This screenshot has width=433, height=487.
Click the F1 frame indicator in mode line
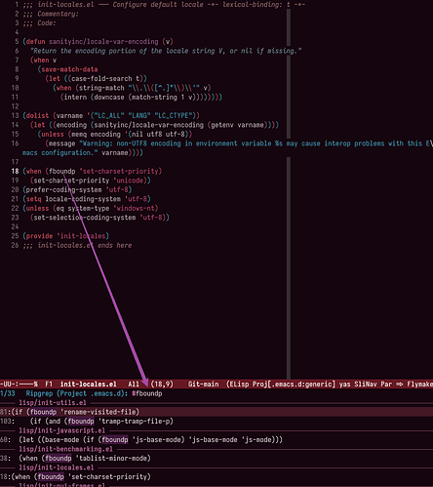point(49,385)
